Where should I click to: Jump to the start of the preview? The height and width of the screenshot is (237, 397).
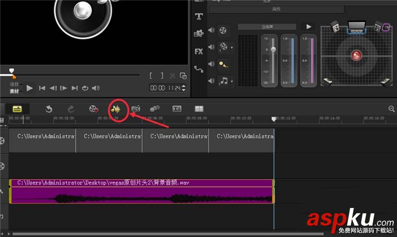42,88
